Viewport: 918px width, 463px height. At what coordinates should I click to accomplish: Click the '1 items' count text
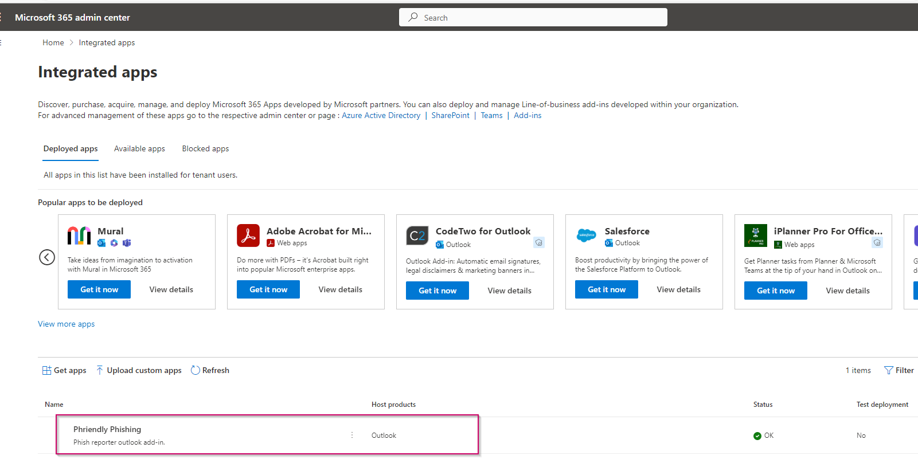[x=858, y=370]
